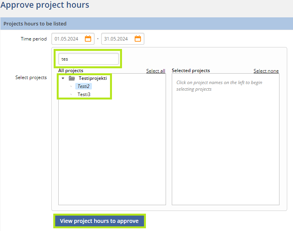Click the 'Selected projects' heading
This screenshot has width=293, height=231.
[x=191, y=71]
